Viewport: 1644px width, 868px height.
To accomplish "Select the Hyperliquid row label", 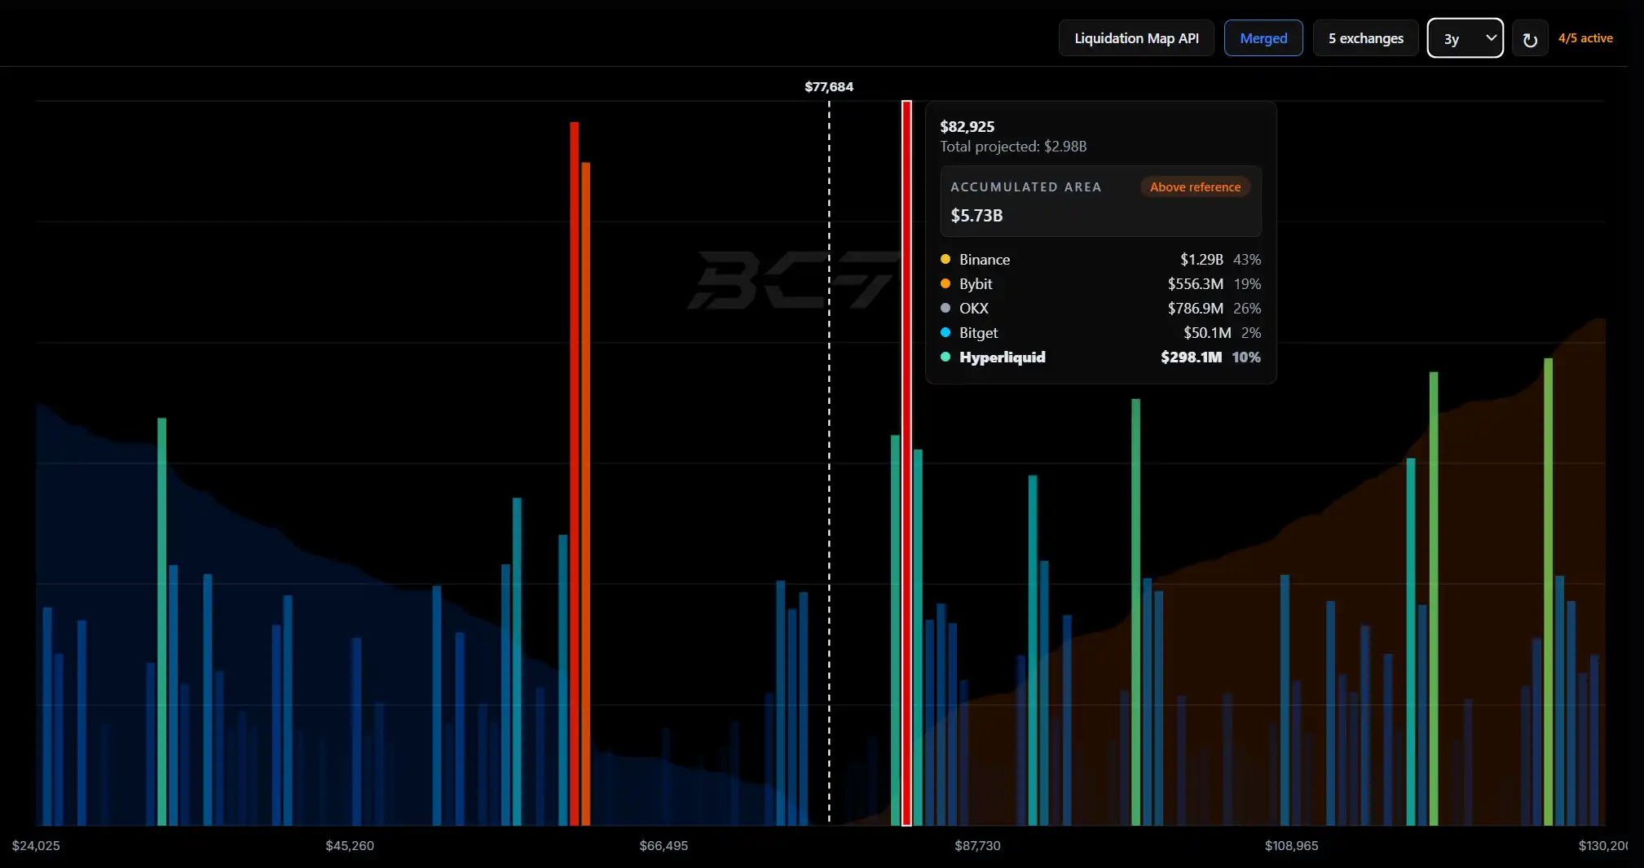I will [x=1003, y=357].
